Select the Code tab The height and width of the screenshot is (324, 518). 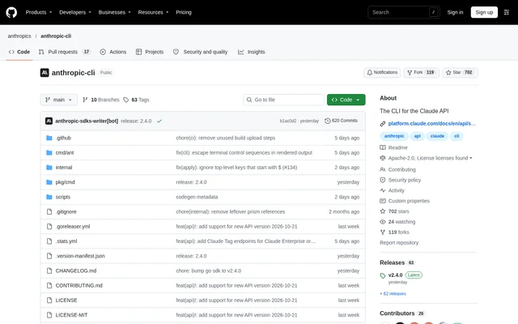point(19,52)
